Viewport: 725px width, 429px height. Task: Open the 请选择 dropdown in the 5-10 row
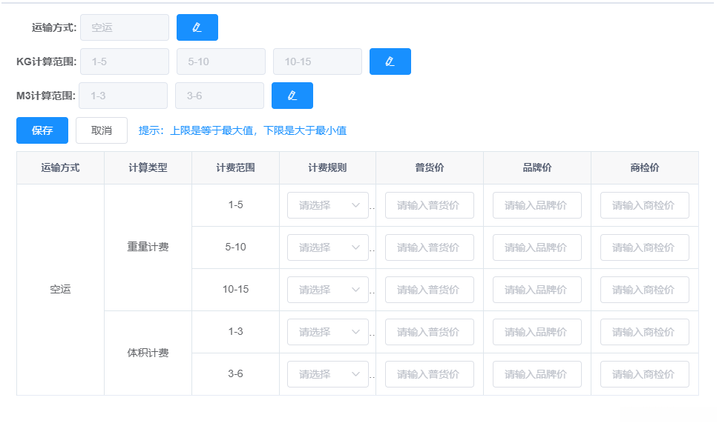click(327, 247)
